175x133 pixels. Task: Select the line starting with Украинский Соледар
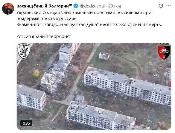coord(84,13)
